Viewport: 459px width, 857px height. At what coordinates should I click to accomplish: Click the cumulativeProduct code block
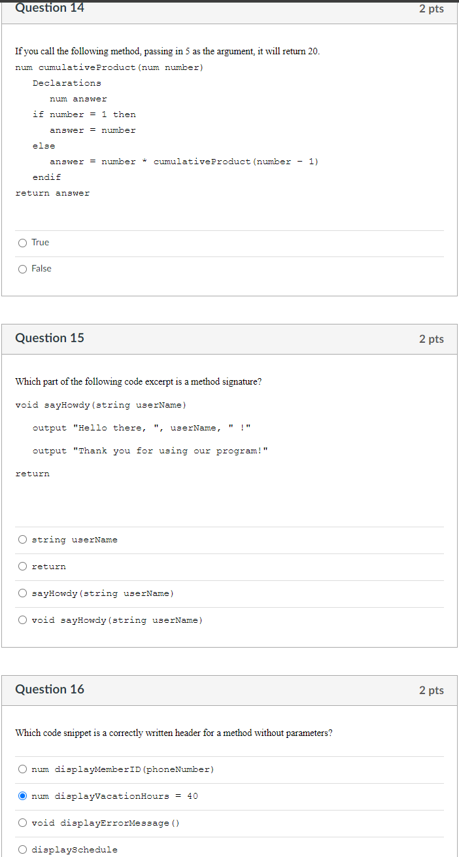[167, 130]
